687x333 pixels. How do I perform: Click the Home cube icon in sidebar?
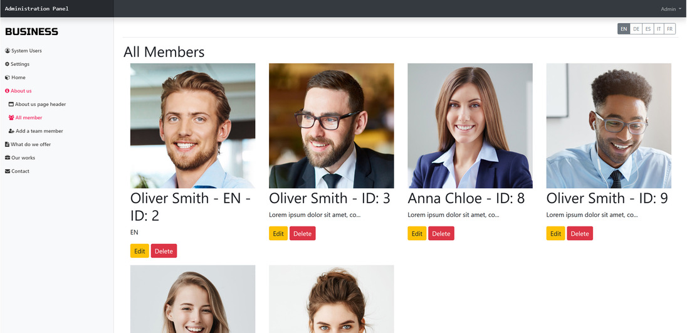pos(8,78)
